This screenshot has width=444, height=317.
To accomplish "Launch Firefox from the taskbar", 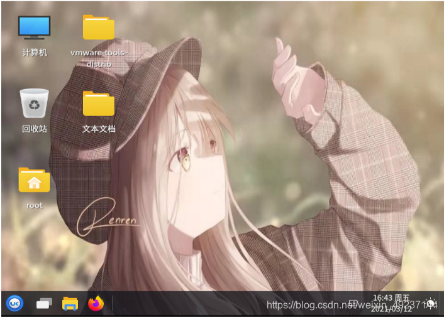I will click(96, 304).
